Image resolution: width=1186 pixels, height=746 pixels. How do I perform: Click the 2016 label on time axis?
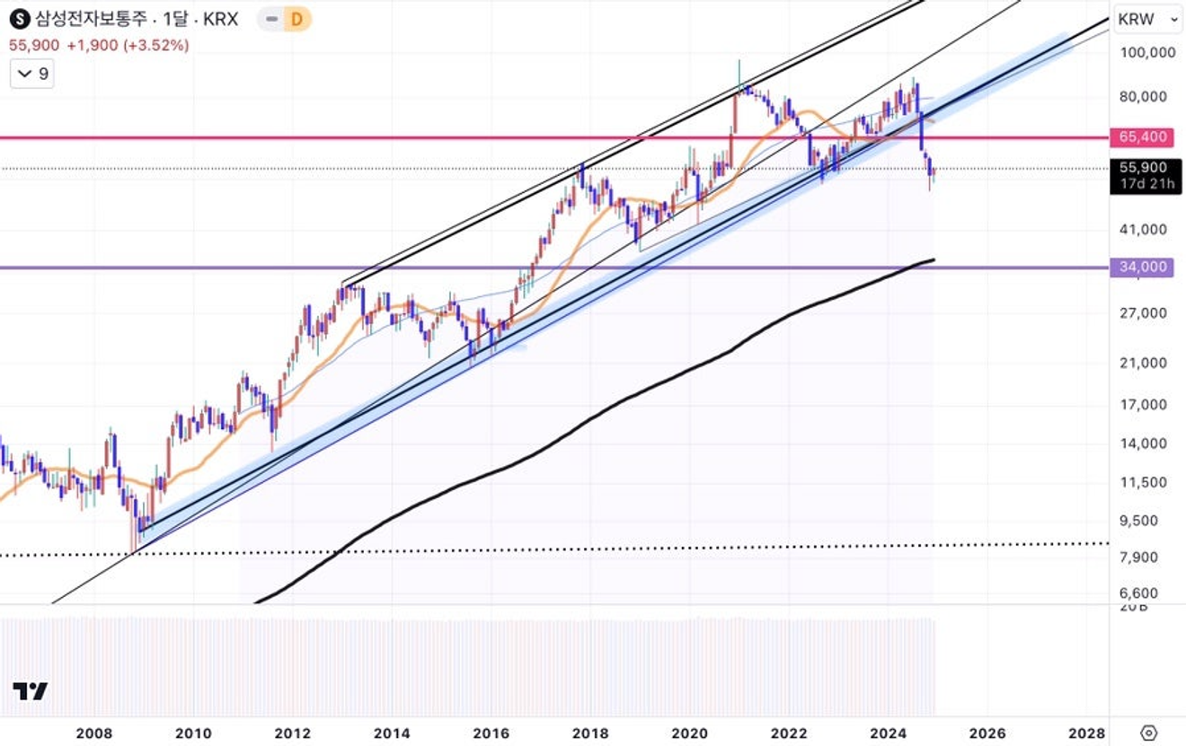pyautogui.click(x=491, y=733)
